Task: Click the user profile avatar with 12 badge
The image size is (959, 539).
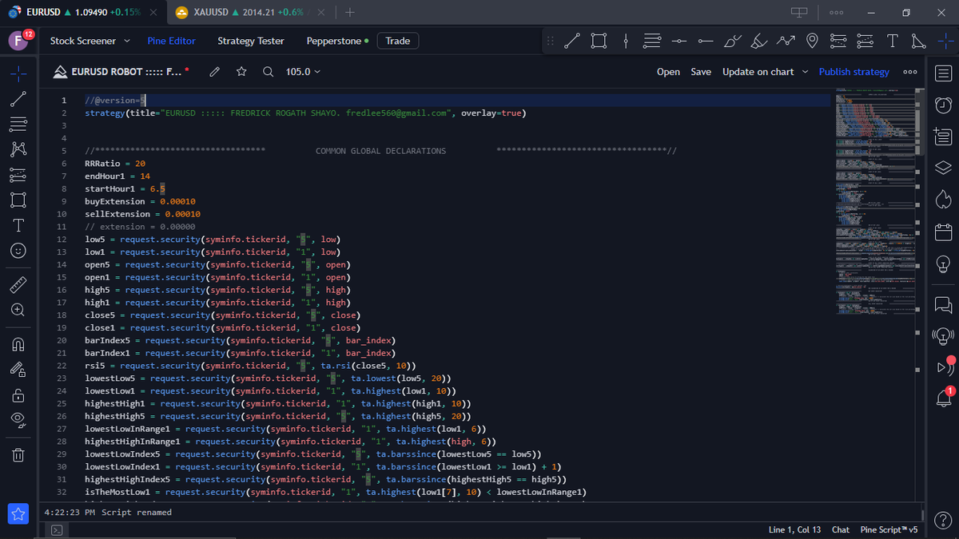Action: point(18,41)
